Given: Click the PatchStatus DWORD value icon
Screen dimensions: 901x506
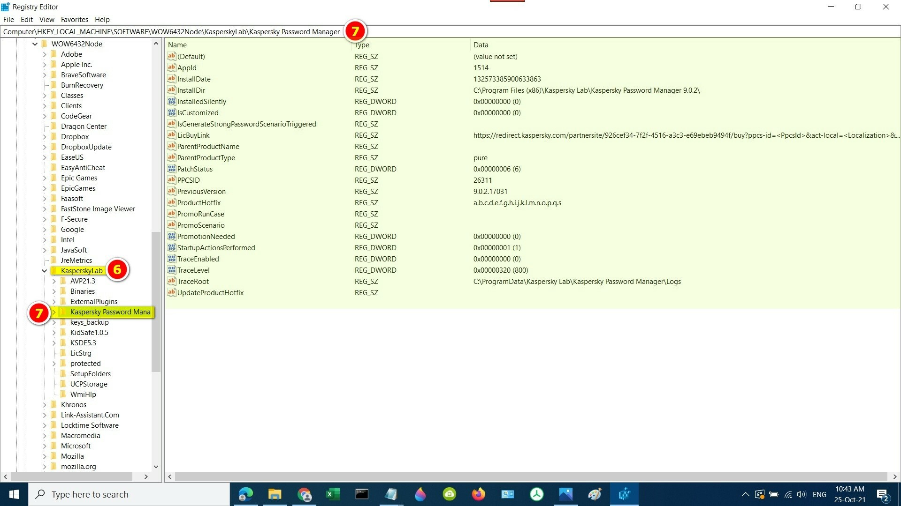Looking at the screenshot, I should click(171, 169).
